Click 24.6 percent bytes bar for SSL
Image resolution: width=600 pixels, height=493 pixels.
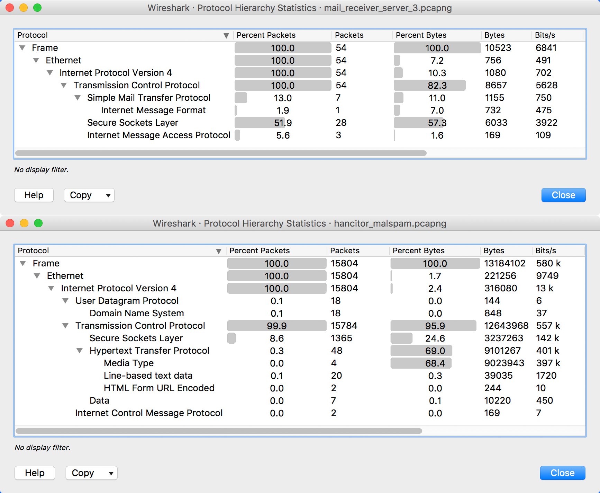[401, 338]
